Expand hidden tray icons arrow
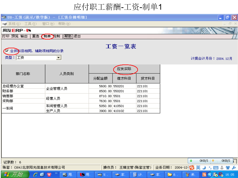The width and height of the screenshot is (238, 178). coord(210,175)
